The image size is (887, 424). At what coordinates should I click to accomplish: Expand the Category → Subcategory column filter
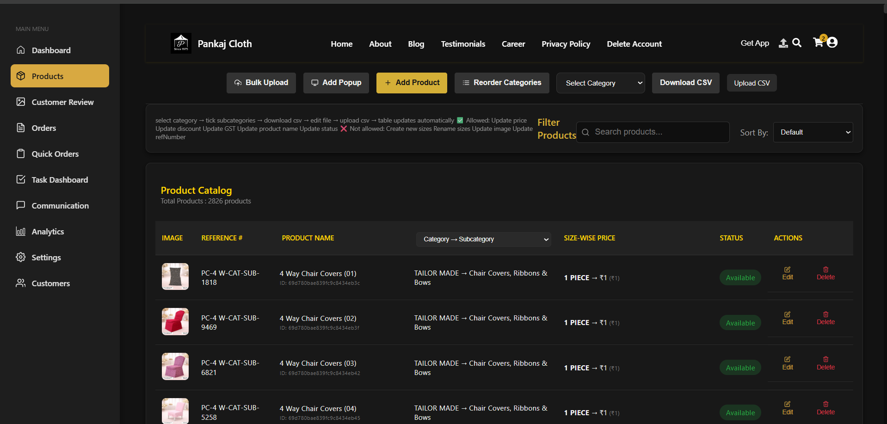pos(483,239)
